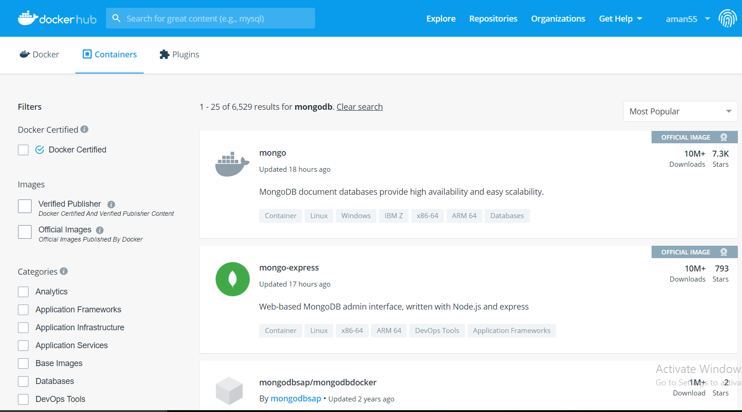Click the search magnifier icon
The image size is (742, 412).
(x=117, y=18)
